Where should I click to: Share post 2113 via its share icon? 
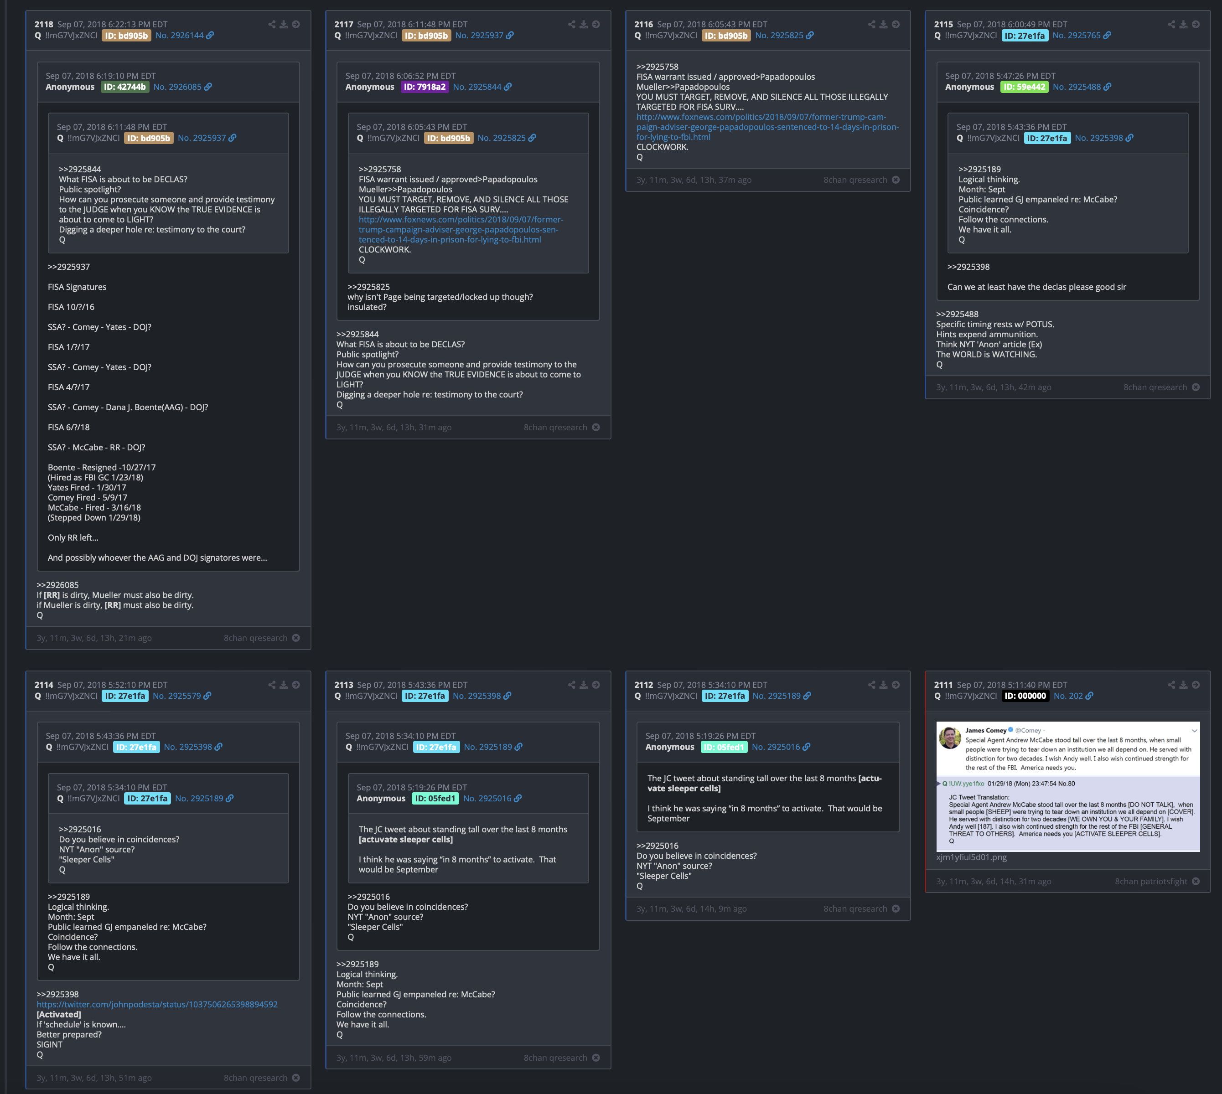[571, 685]
